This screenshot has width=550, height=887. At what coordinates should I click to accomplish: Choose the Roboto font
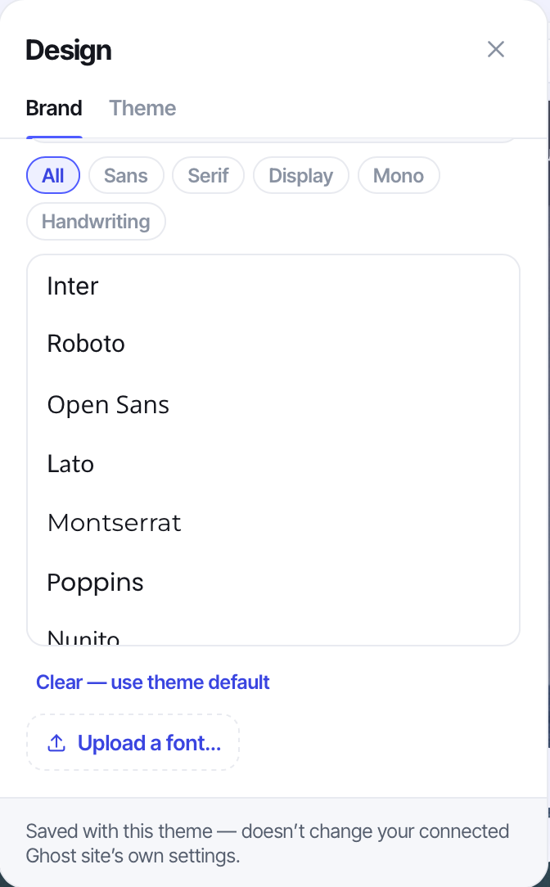[273, 344]
